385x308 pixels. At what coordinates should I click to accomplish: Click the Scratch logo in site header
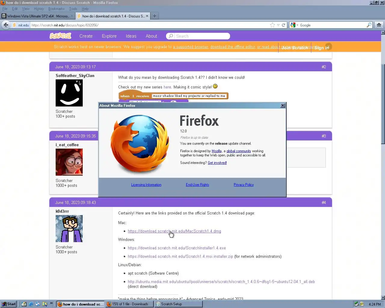coord(60,36)
